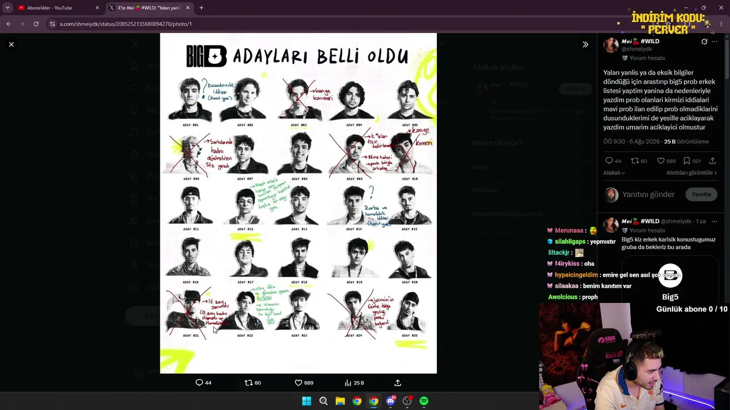This screenshot has width=730, height=410.
Task: Go forward with the browser forward arrow
Action: coord(22,24)
